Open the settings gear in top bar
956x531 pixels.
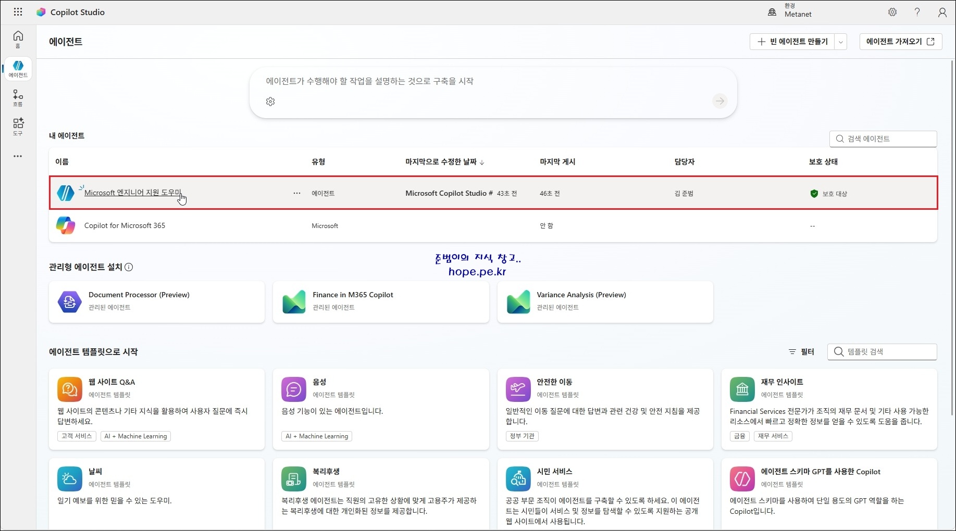point(892,12)
